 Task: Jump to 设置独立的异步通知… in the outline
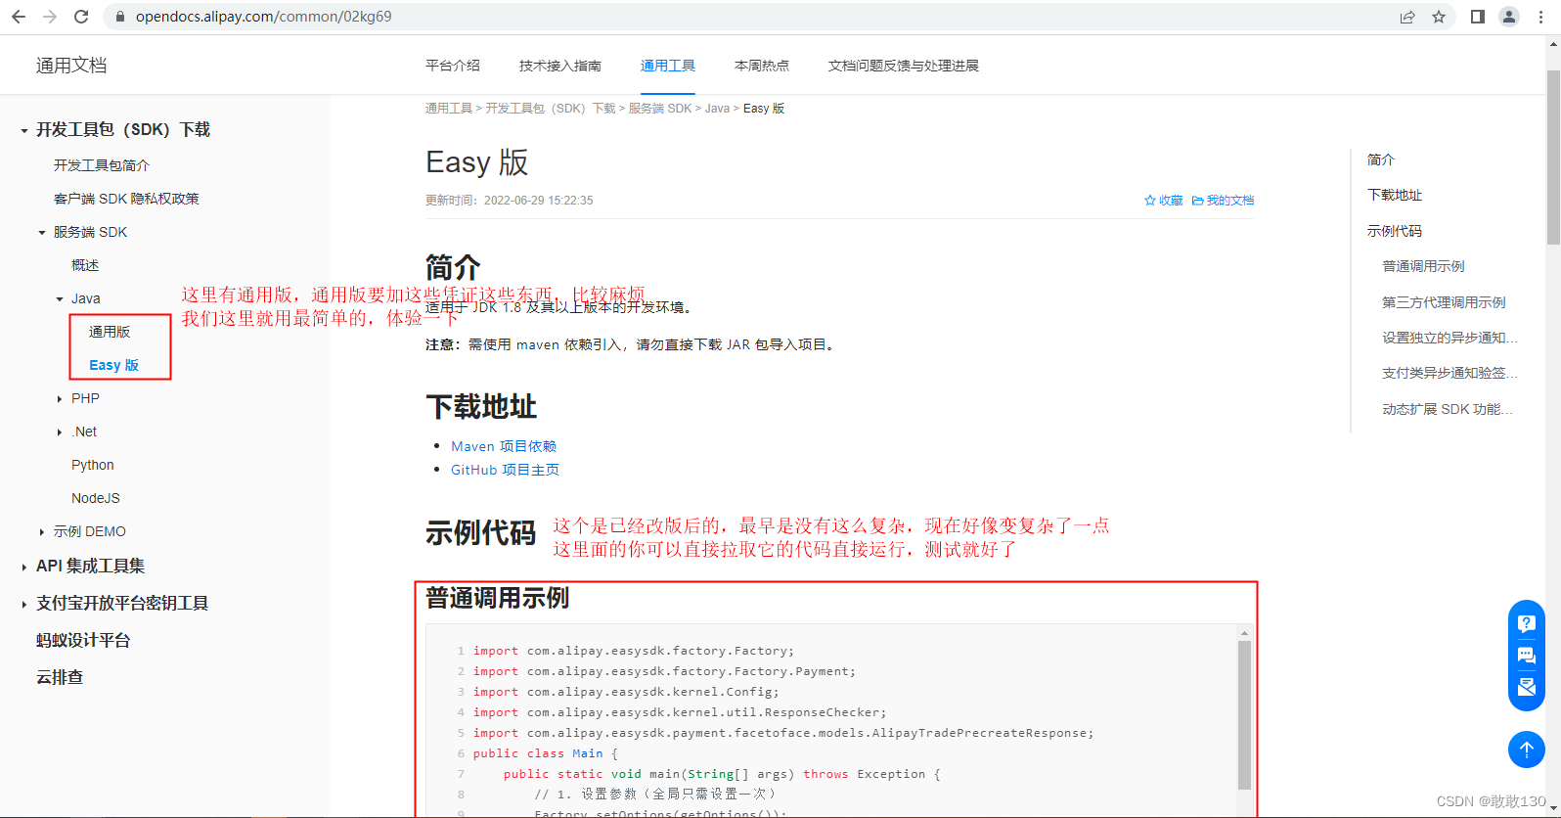pos(1449,338)
